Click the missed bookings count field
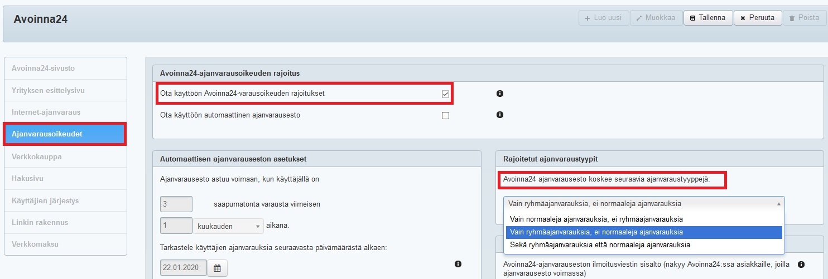The width and height of the screenshot is (828, 279). 176,204
